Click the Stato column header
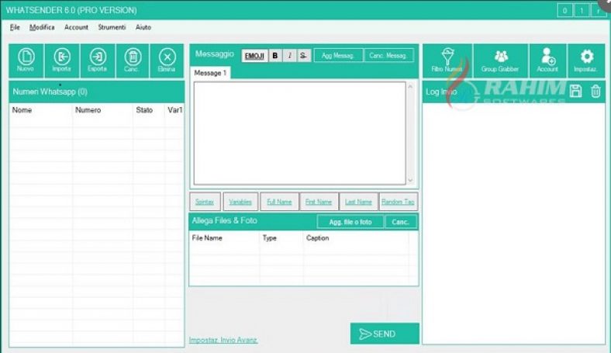 [x=149, y=110]
